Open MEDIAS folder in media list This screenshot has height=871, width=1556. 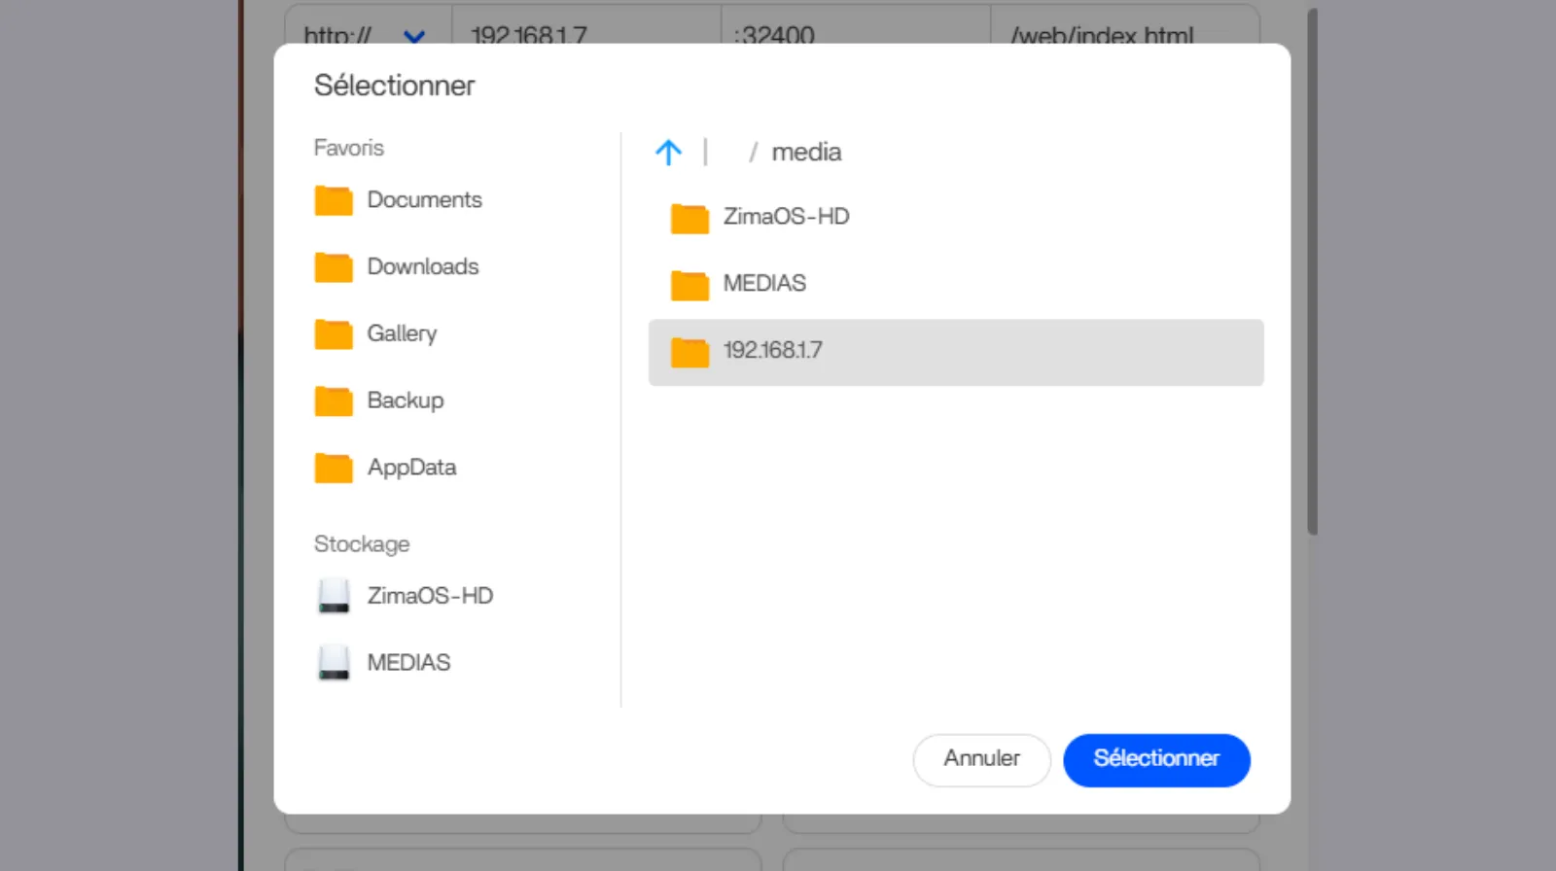point(763,284)
